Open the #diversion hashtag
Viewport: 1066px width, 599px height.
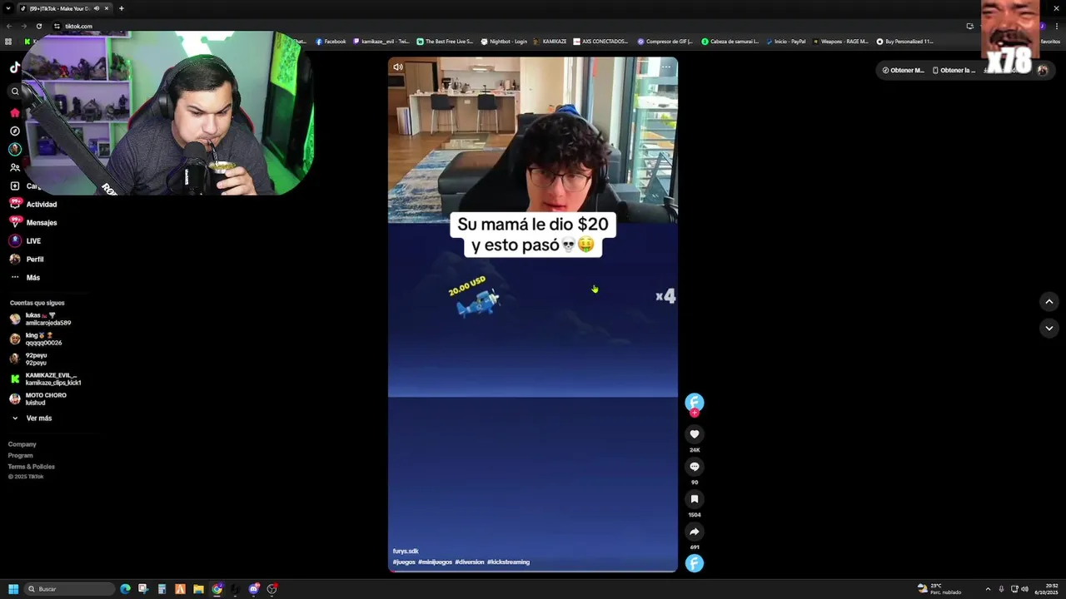(x=470, y=562)
